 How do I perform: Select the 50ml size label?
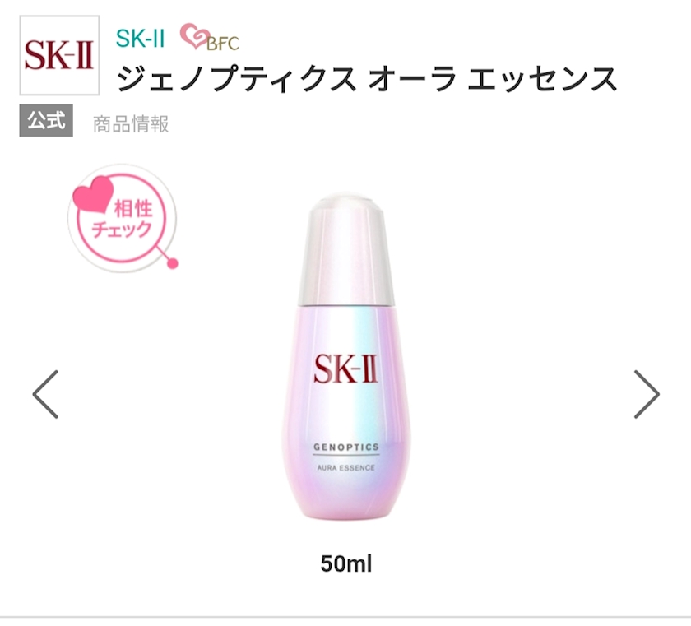(346, 563)
